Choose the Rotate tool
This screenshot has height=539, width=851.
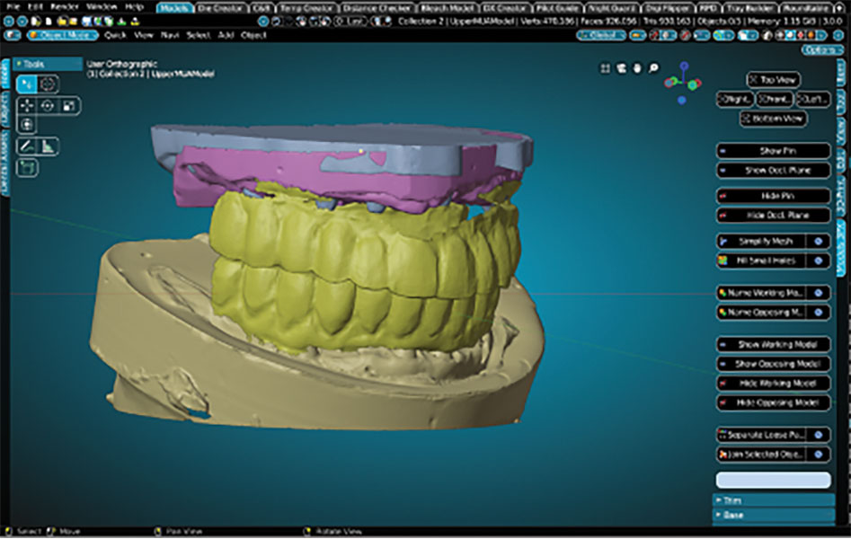tap(49, 105)
